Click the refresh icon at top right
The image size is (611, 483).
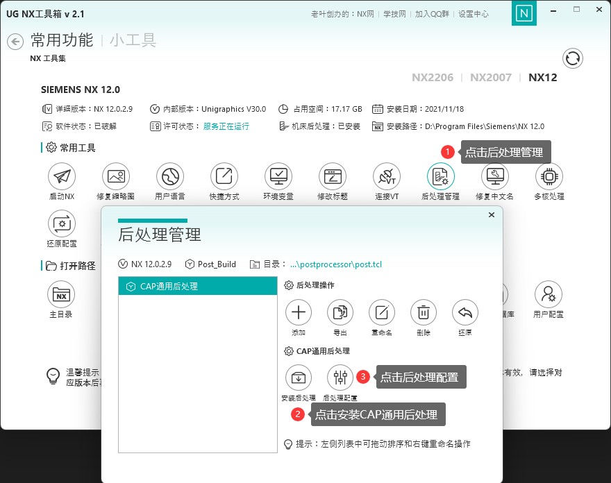click(x=572, y=58)
